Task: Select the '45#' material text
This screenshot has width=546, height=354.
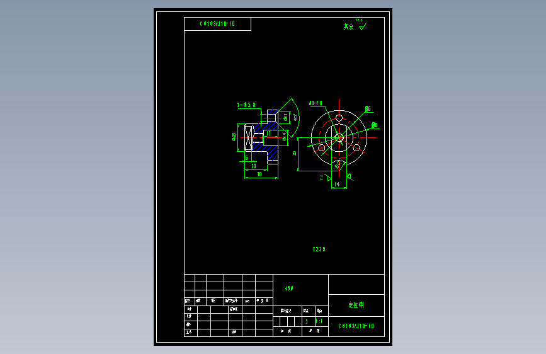Action: 289,288
